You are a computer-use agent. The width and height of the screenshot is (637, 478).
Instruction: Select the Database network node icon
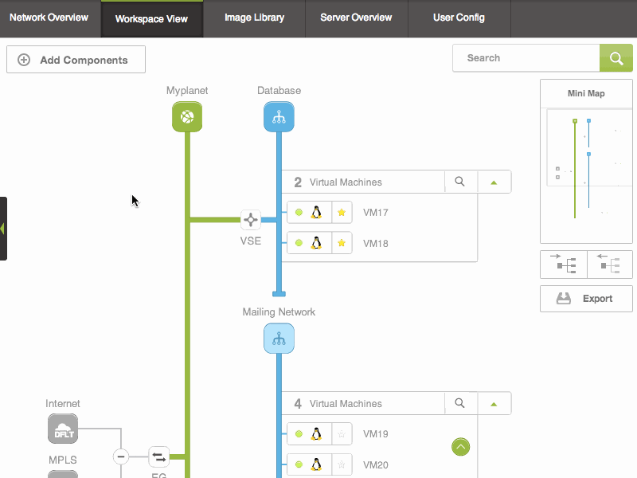coord(279,117)
